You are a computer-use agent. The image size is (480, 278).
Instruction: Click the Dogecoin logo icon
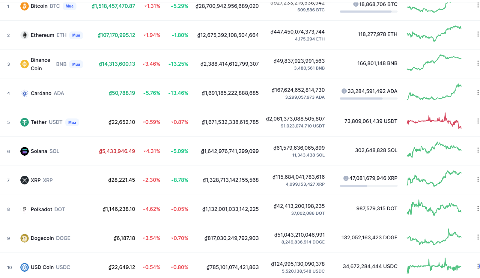pos(24,238)
